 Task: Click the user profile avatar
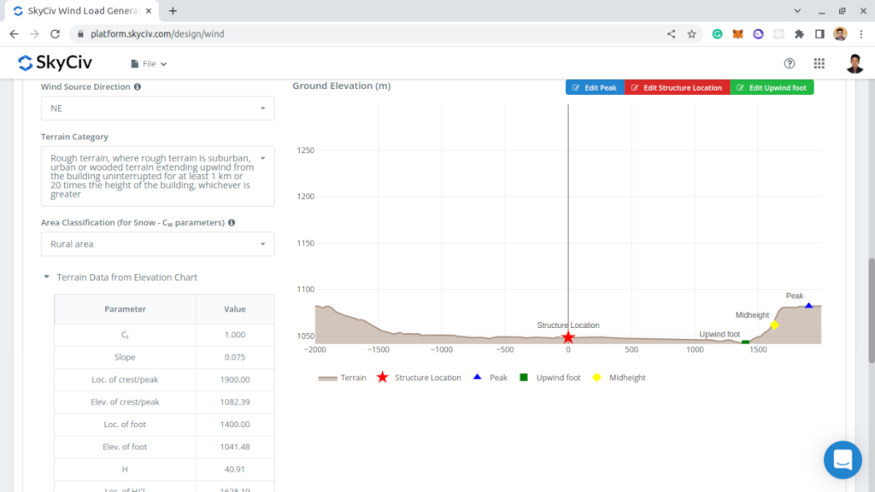tap(854, 63)
